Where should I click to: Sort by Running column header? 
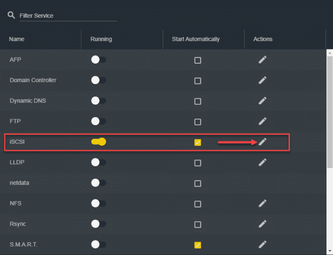[101, 39]
